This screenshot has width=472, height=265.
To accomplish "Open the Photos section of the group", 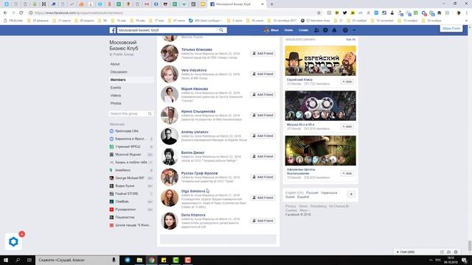I will pos(116,103).
